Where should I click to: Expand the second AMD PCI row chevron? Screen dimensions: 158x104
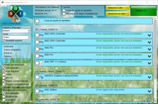coord(149,56)
